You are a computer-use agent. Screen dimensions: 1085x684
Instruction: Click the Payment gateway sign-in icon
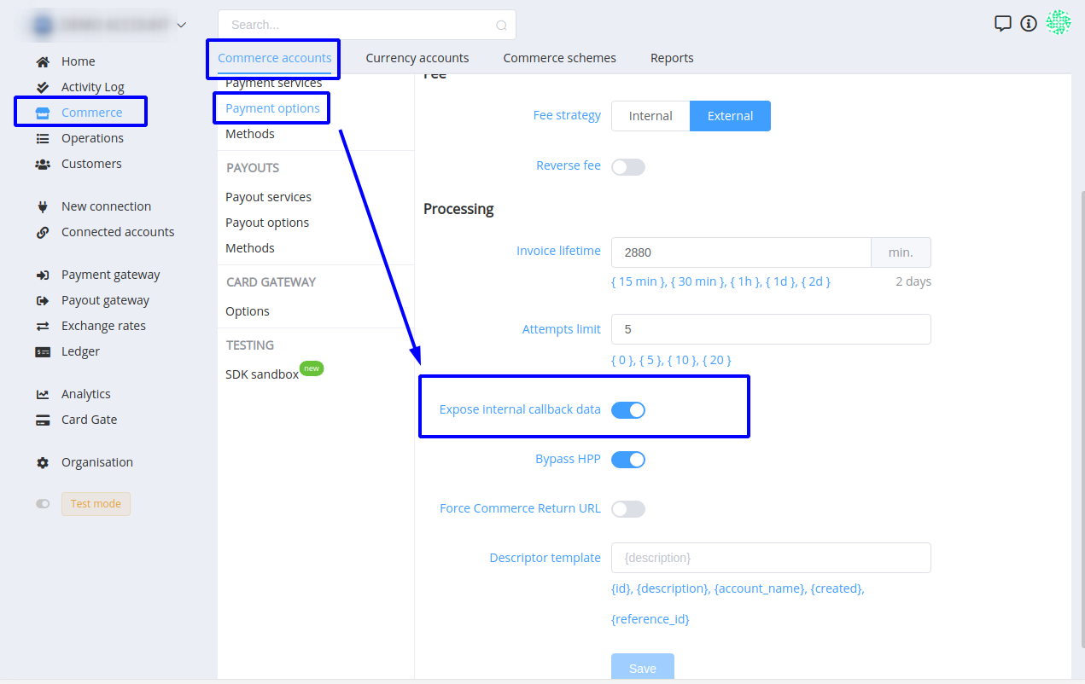click(x=43, y=275)
